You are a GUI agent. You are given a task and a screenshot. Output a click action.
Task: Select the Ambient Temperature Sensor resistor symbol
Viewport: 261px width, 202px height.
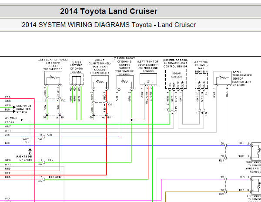point(125,82)
